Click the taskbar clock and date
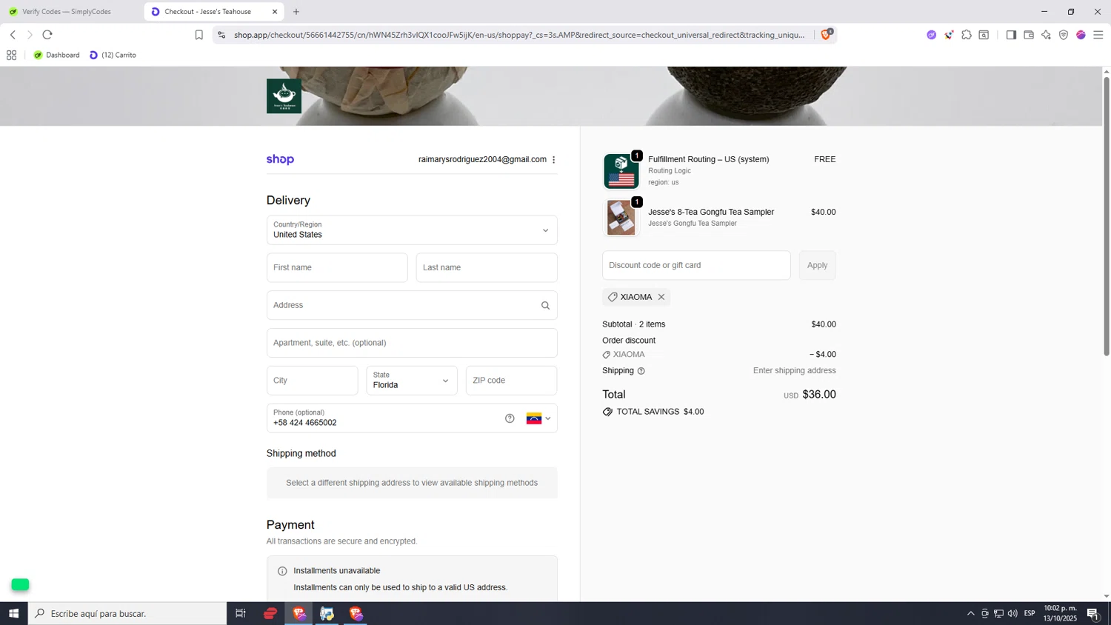Viewport: 1111px width, 625px height. [1060, 613]
